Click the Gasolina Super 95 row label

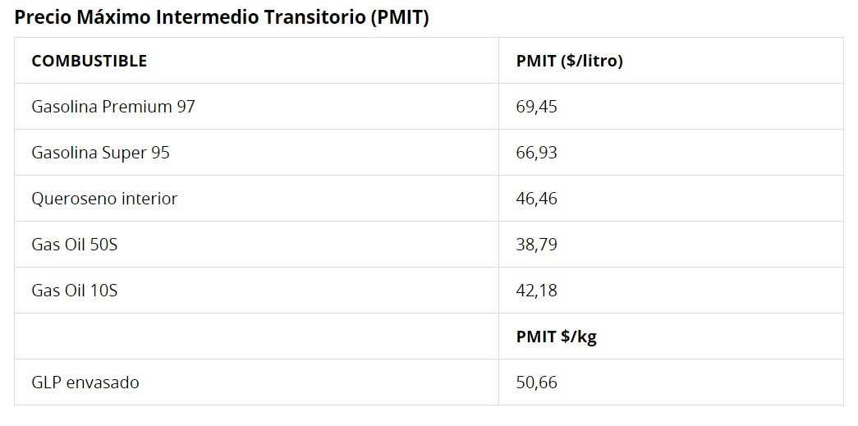pyautogui.click(x=100, y=153)
